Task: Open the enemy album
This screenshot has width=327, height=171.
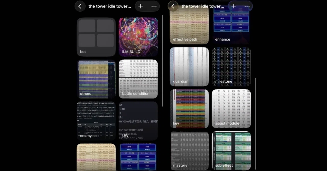Action: tap(96, 121)
